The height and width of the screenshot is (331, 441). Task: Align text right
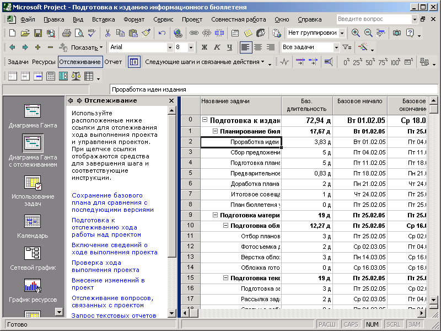click(x=271, y=47)
